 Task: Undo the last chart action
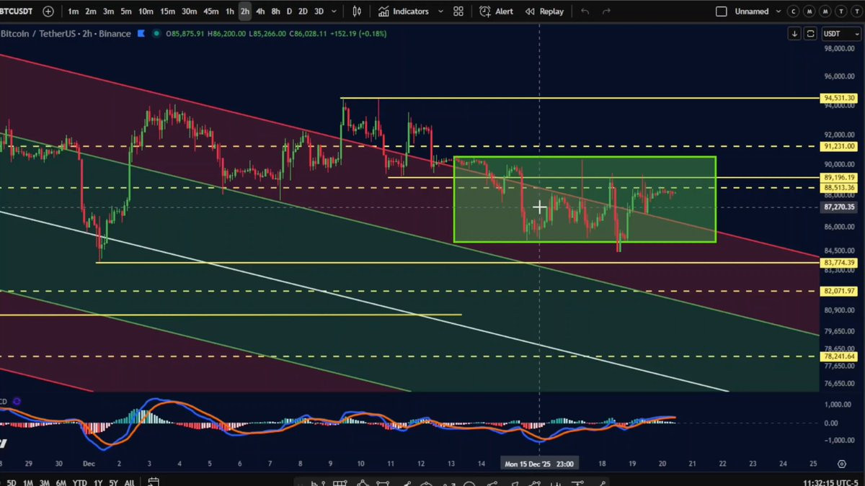point(585,12)
